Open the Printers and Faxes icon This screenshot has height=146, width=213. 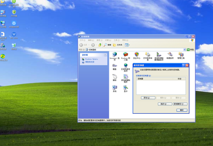(x=148, y=56)
